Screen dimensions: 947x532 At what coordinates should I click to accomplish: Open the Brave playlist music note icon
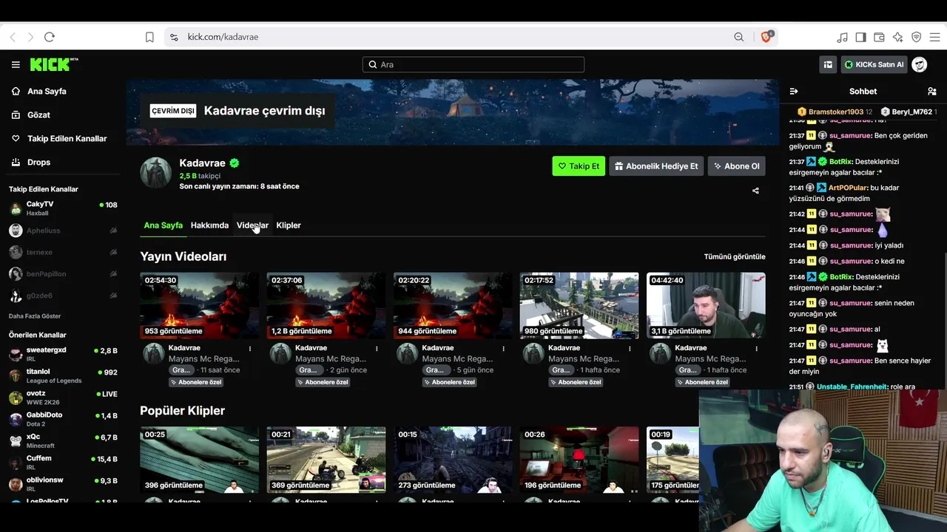click(x=842, y=37)
